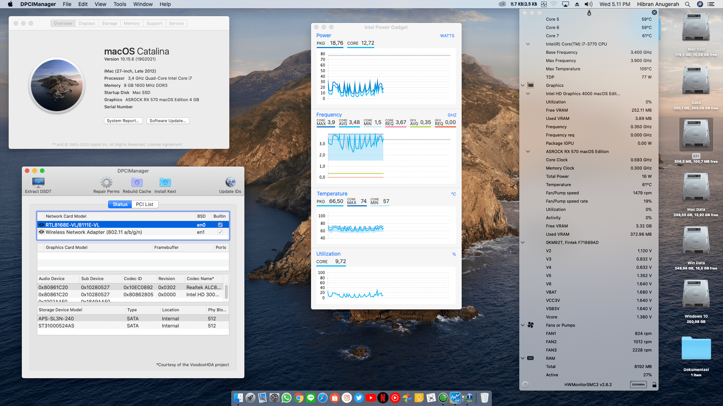Switch to the PCI List tab
The width and height of the screenshot is (723, 406).
click(x=144, y=204)
